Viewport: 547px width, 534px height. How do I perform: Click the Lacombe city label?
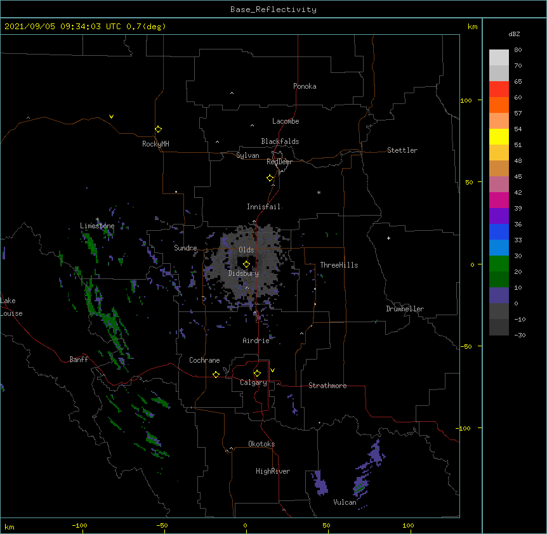click(x=286, y=121)
